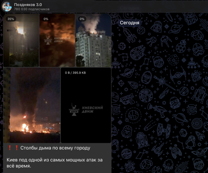Click the red exclamation marks emoji
Screen dimensions: 208x173
[x=13, y=148]
